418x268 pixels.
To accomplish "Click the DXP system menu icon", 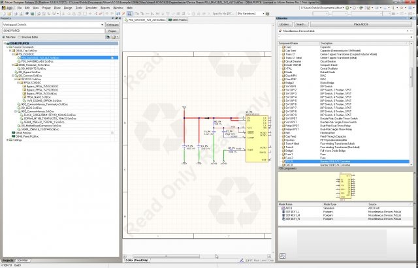I will point(3,7).
